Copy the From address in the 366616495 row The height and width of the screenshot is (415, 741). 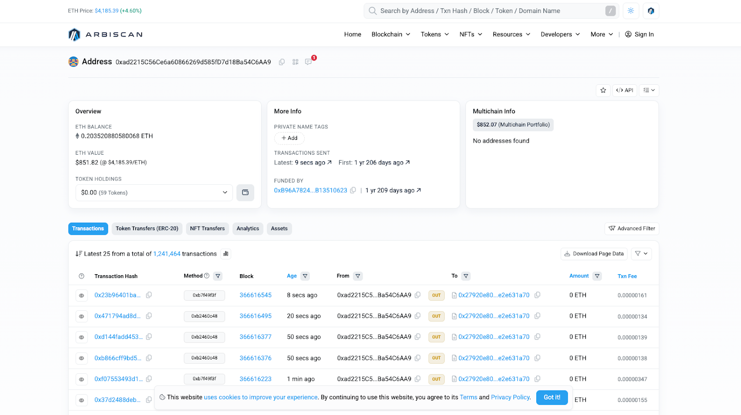click(417, 316)
